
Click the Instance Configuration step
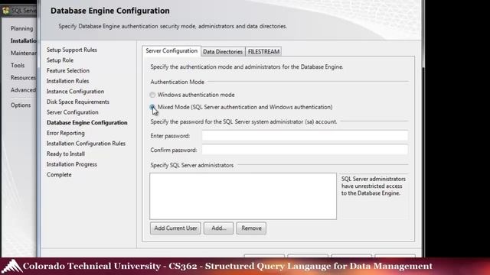pos(75,92)
